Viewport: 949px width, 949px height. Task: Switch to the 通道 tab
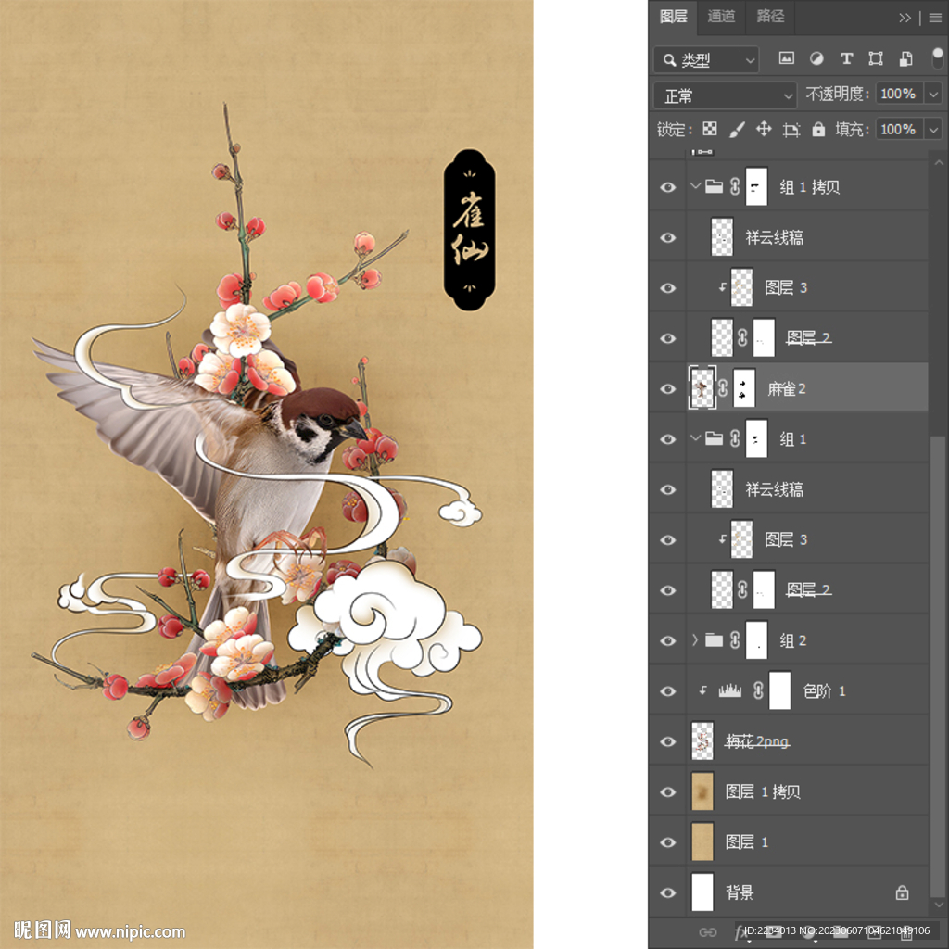721,16
